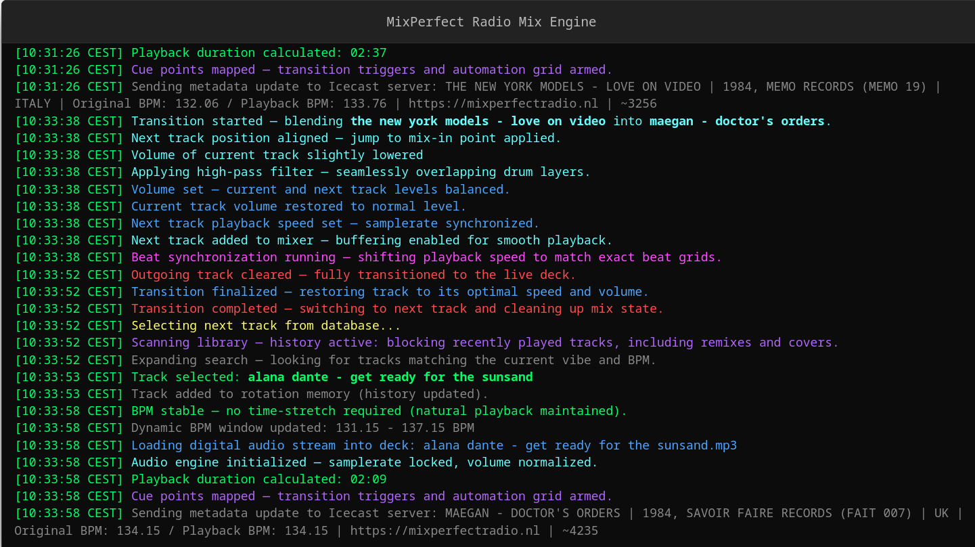The height and width of the screenshot is (547, 975).
Task: Click the timestamp of the 'Transition started' line
Action: tap(69, 121)
